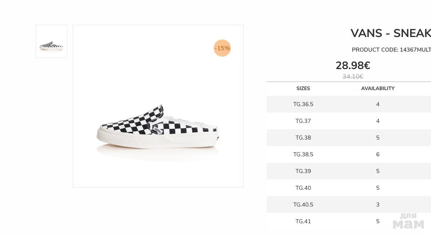This screenshot has width=431, height=235.
Task: Choose the TG.37 size label
Action: [303, 121]
